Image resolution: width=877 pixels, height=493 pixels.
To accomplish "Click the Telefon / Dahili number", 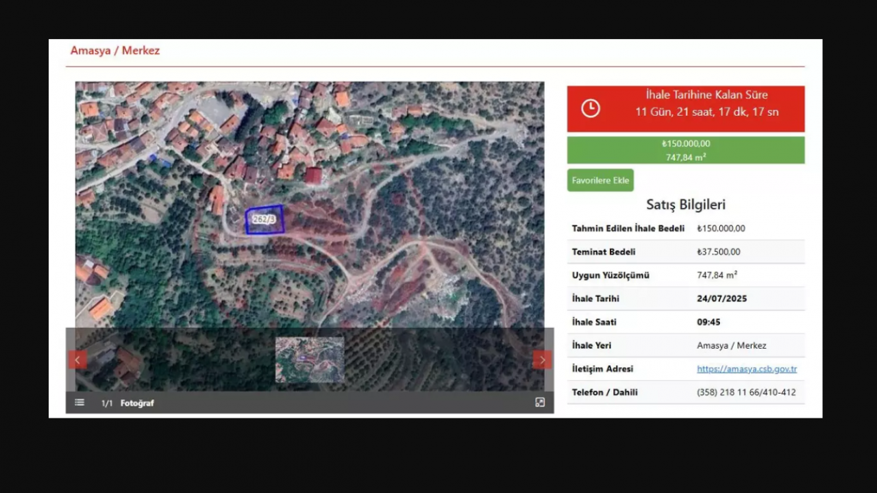I will (746, 392).
